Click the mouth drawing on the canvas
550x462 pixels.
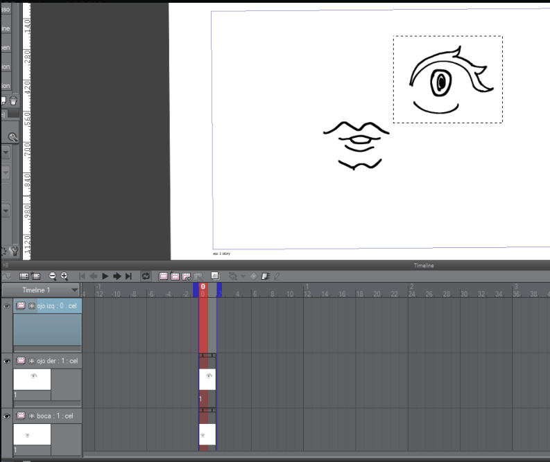pos(356,145)
